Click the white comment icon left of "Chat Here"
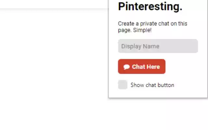The width and height of the screenshot is (208, 130). pyautogui.click(x=127, y=67)
